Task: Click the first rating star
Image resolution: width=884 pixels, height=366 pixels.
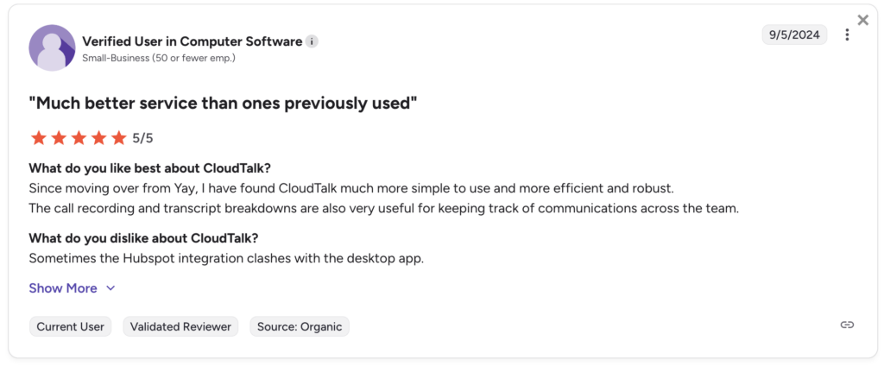Action: (38, 138)
